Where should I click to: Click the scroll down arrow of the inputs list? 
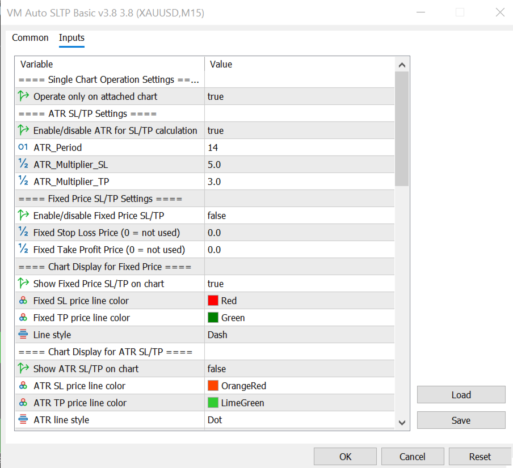(x=402, y=422)
